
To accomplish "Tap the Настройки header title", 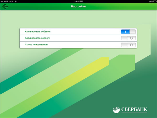I will pos(78,6).
